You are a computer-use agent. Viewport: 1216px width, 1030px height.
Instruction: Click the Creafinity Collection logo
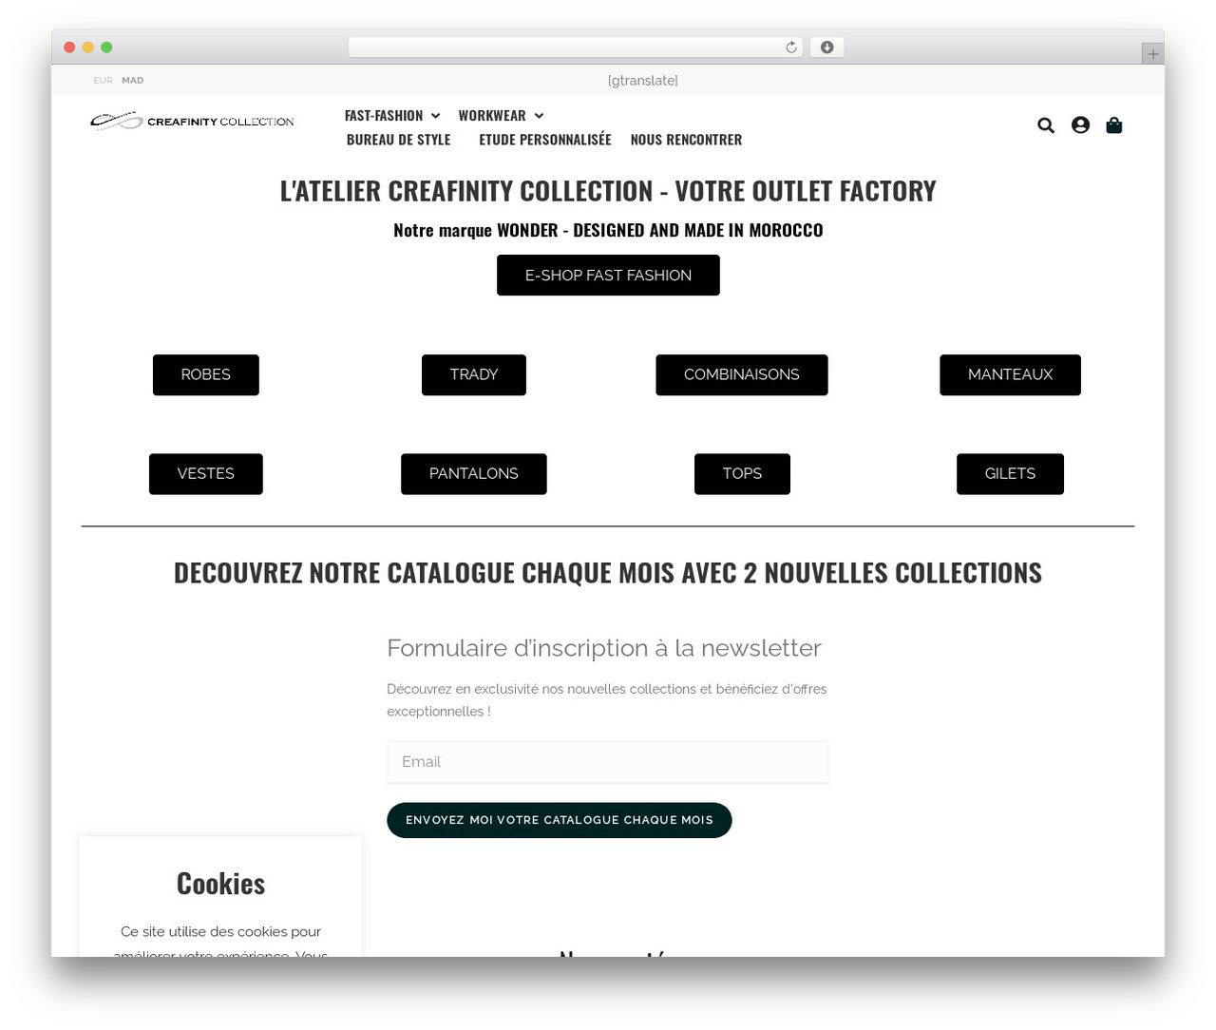tap(192, 122)
